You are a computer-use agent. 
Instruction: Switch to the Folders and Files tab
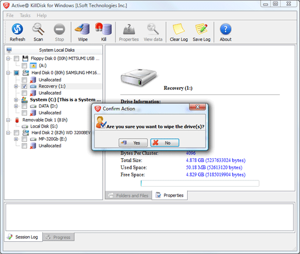pyautogui.click(x=128, y=196)
